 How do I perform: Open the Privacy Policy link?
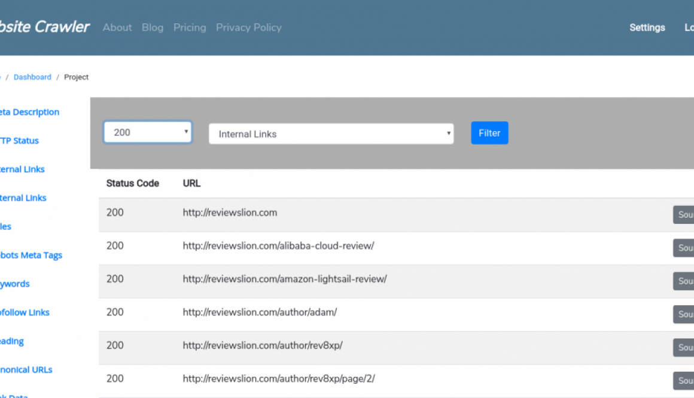pyautogui.click(x=249, y=28)
